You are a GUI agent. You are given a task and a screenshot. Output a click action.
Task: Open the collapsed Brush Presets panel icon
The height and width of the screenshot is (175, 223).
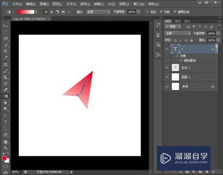pos(158,35)
